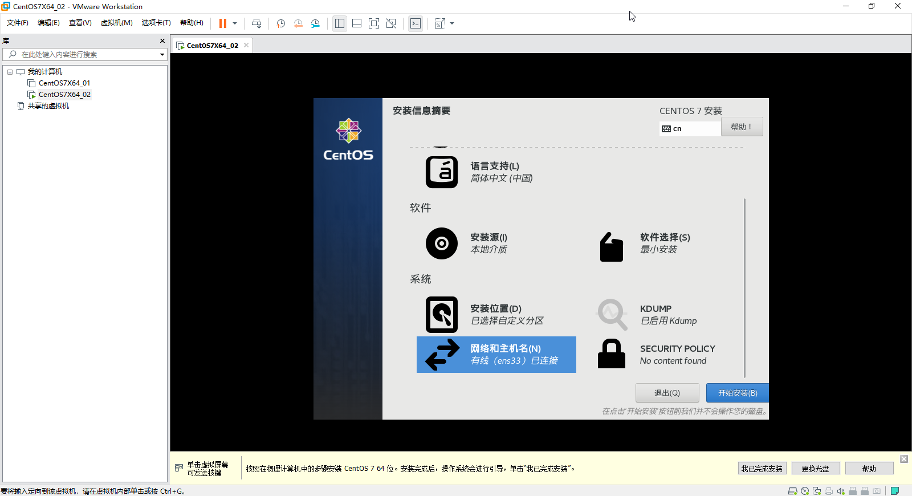Select CentOS7X64_01 in the library
Viewport: 912px width, 496px height.
(64, 83)
